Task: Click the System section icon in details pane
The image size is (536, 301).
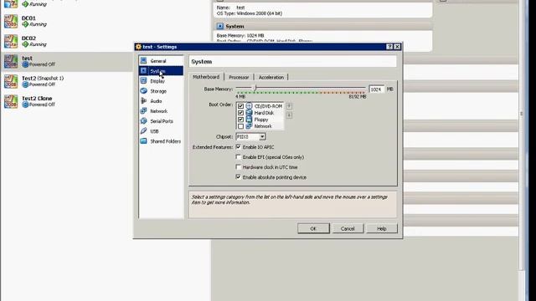Action: point(219,26)
